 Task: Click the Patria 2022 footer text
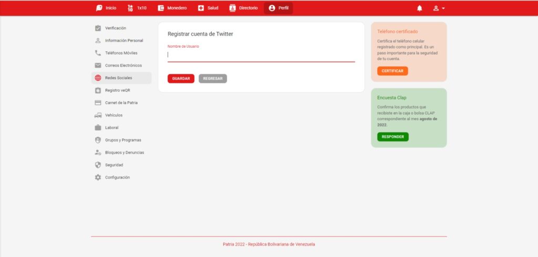click(x=268, y=244)
